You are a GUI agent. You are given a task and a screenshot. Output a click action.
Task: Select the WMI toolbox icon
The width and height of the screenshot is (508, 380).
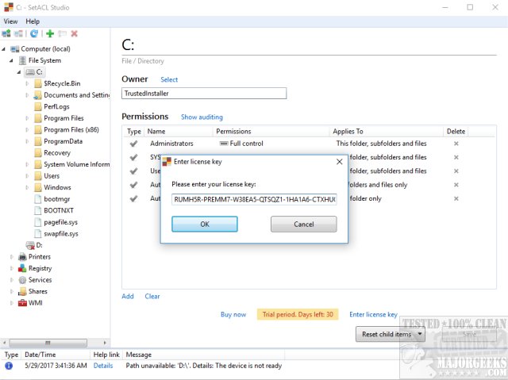tap(22, 303)
